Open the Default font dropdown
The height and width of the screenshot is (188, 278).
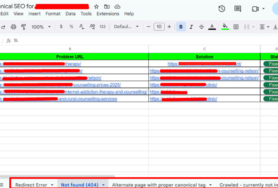(x=126, y=27)
